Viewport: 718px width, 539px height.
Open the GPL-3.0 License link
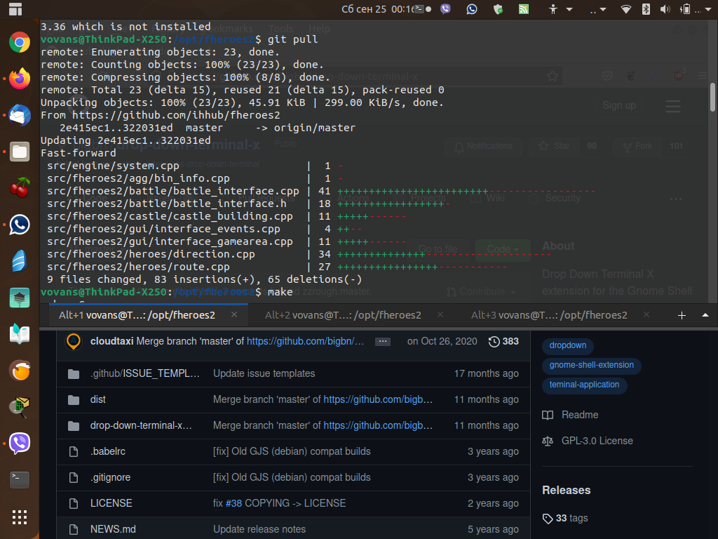(x=588, y=441)
